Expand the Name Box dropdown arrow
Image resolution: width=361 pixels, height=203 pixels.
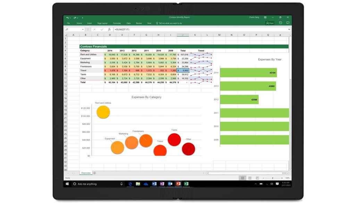pyautogui.click(x=83, y=29)
